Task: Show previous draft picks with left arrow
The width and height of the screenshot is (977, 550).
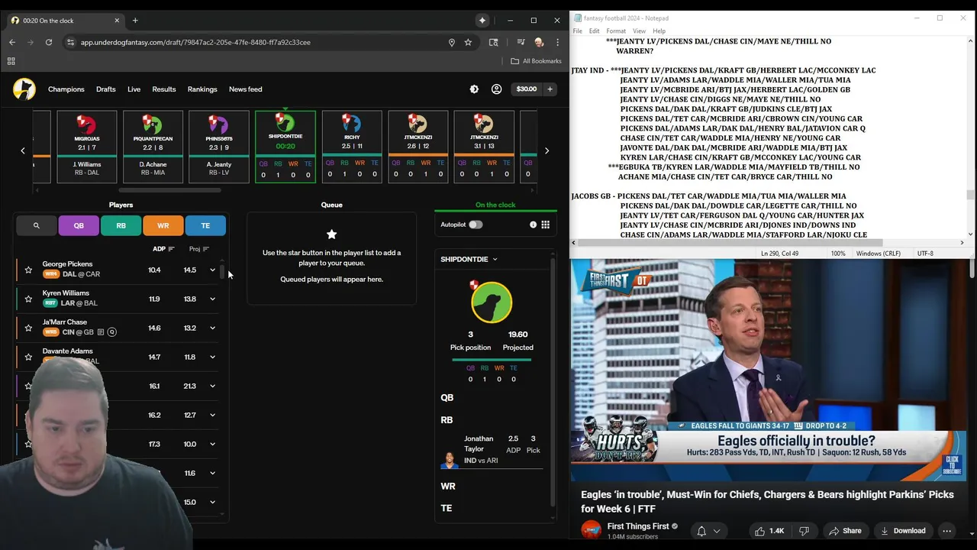Action: [x=23, y=150]
